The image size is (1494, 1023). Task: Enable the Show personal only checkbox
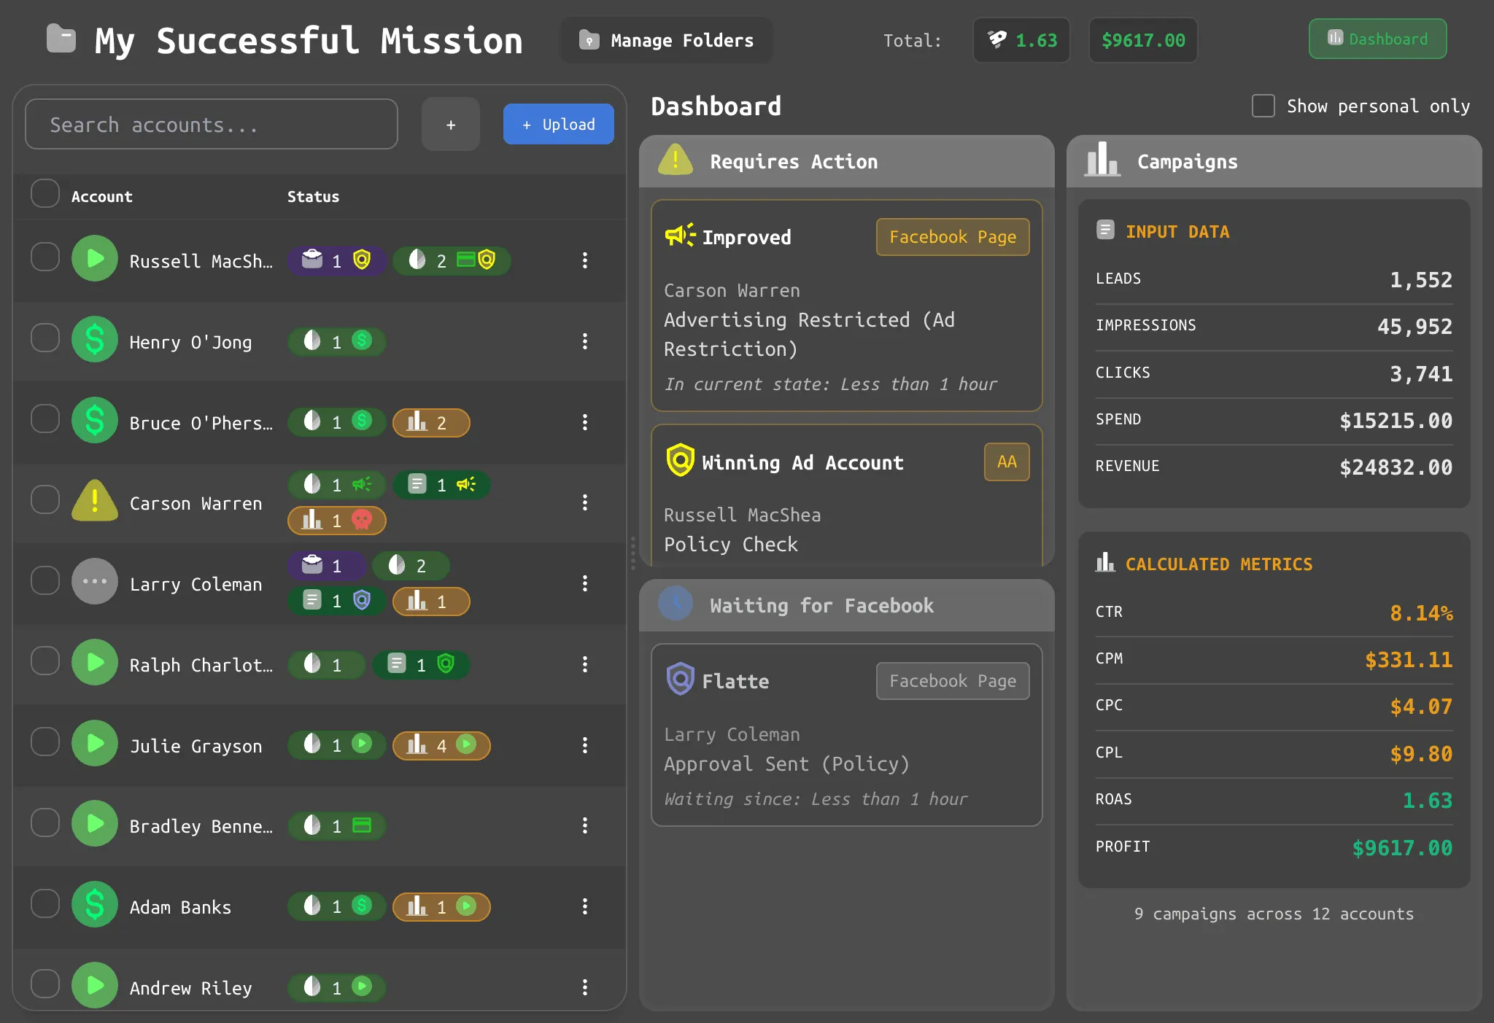[1263, 106]
